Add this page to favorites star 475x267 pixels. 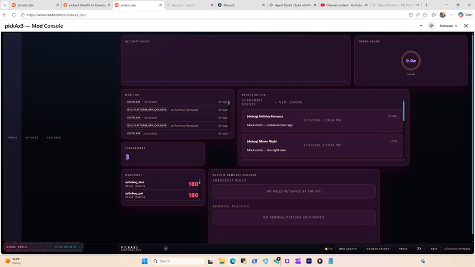[x=425, y=15]
